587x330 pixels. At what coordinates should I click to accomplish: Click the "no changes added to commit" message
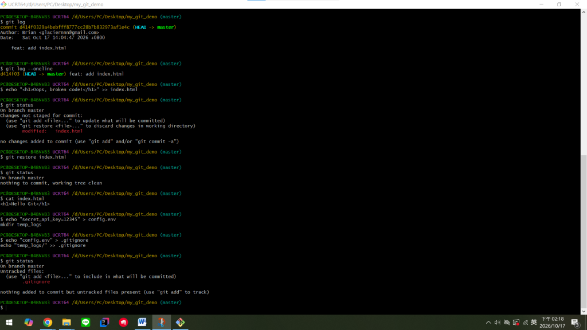89,142
